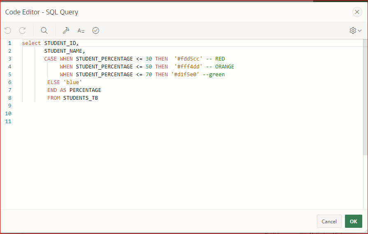Validate the SQL with the checkmark icon

point(96,30)
